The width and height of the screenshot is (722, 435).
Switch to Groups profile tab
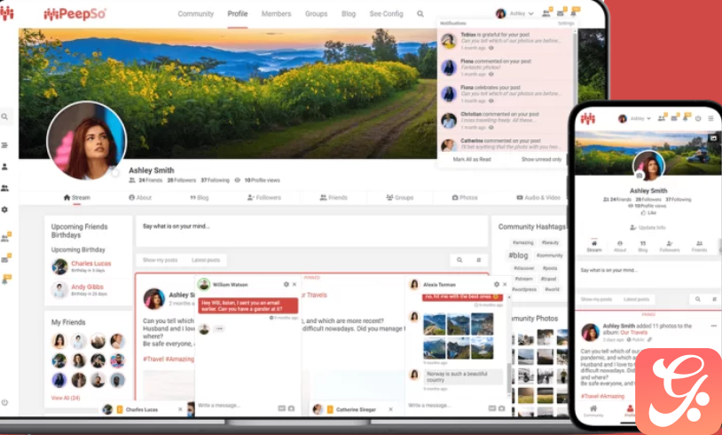pos(399,197)
